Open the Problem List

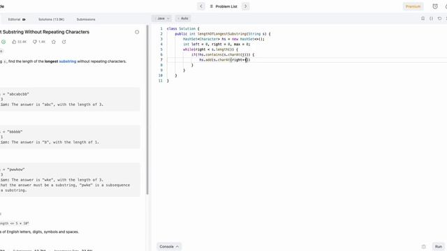(x=223, y=6)
